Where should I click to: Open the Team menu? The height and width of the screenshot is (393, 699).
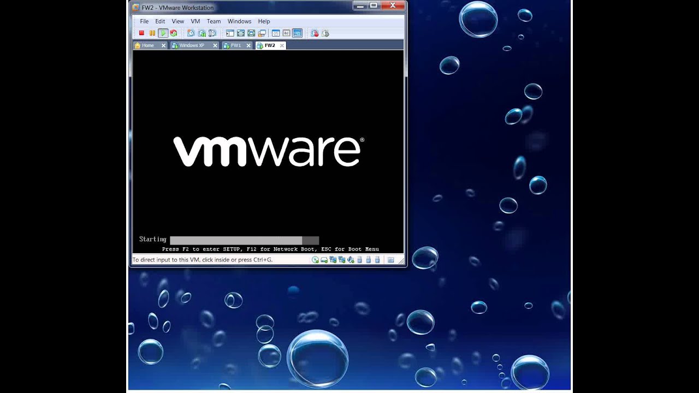click(214, 21)
